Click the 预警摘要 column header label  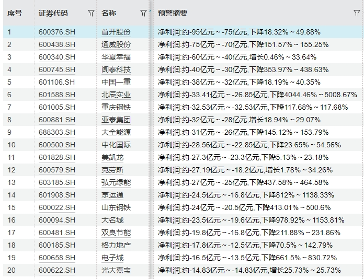click(x=173, y=13)
